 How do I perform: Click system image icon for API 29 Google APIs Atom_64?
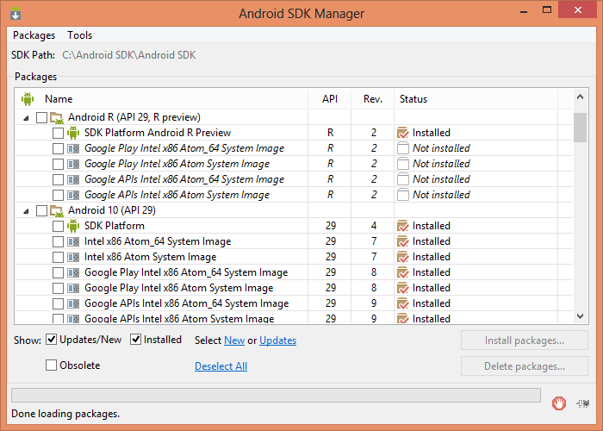[x=73, y=303]
